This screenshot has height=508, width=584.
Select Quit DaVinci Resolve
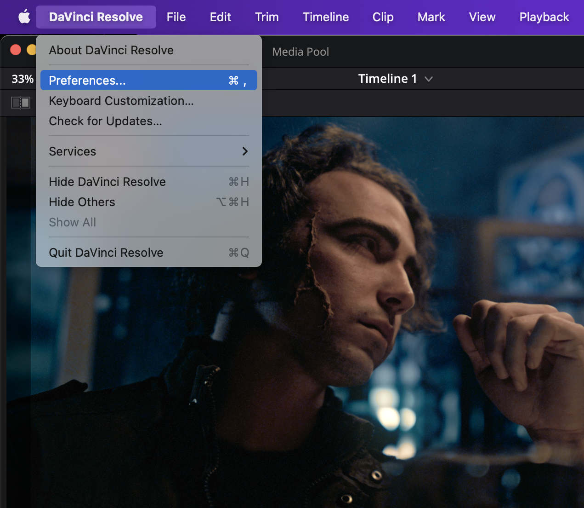pyautogui.click(x=149, y=253)
